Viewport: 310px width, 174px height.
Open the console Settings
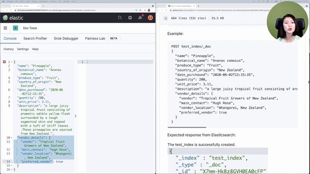click(x=23, y=49)
